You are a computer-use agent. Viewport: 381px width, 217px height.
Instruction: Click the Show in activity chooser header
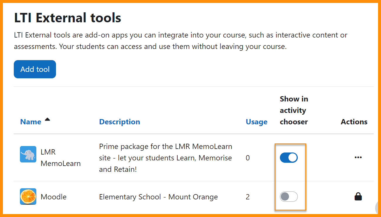(294, 110)
